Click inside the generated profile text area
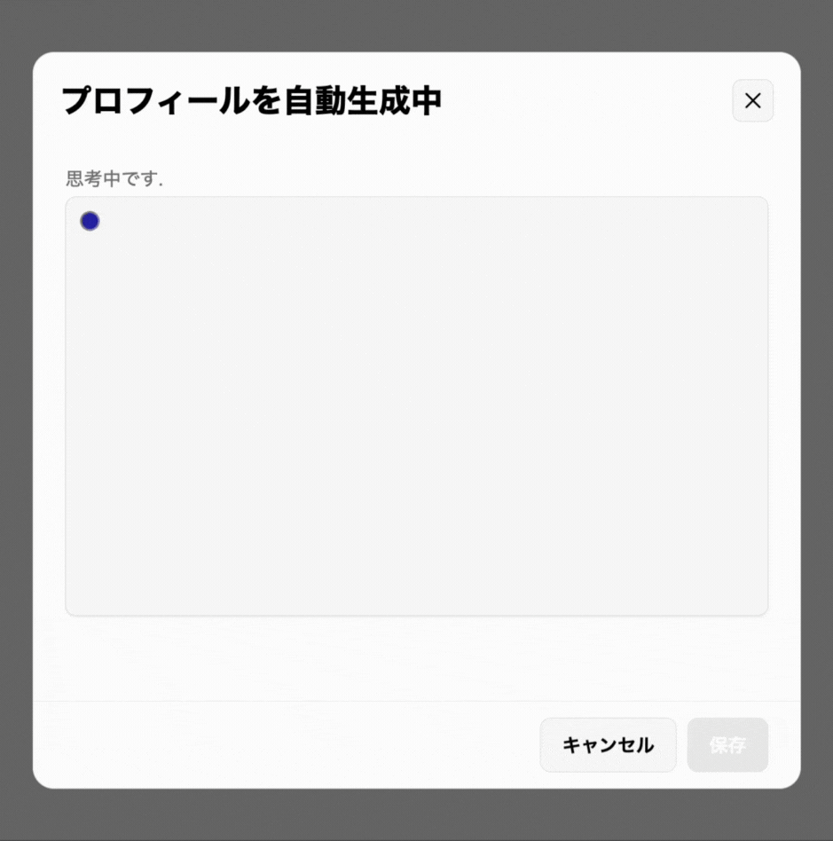This screenshot has height=841, width=833. click(x=416, y=406)
